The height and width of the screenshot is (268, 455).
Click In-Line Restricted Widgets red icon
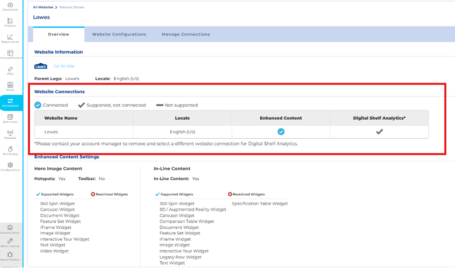(x=230, y=194)
